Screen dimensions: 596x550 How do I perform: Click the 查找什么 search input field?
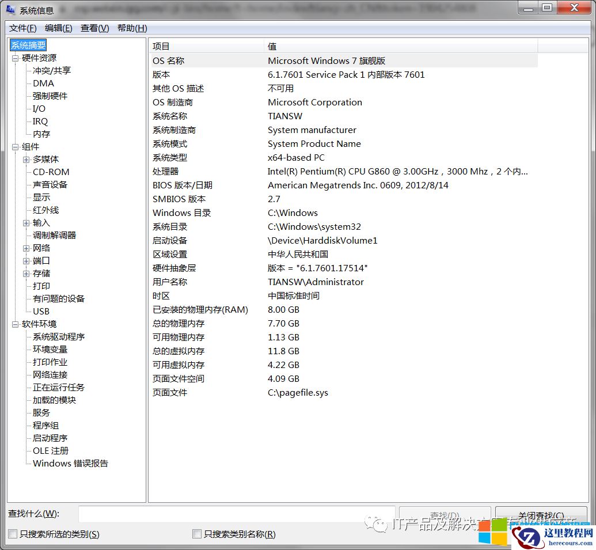click(x=237, y=514)
